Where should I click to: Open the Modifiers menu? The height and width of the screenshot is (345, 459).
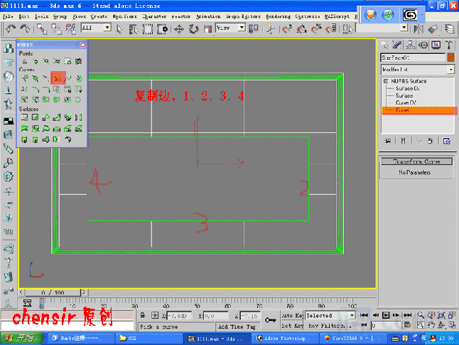click(124, 16)
